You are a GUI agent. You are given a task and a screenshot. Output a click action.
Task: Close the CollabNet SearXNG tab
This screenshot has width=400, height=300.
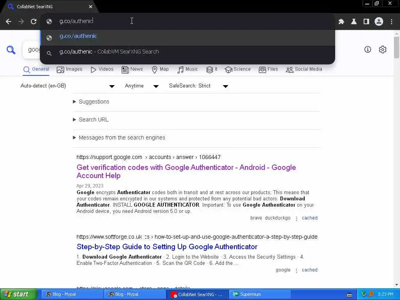[91, 7]
